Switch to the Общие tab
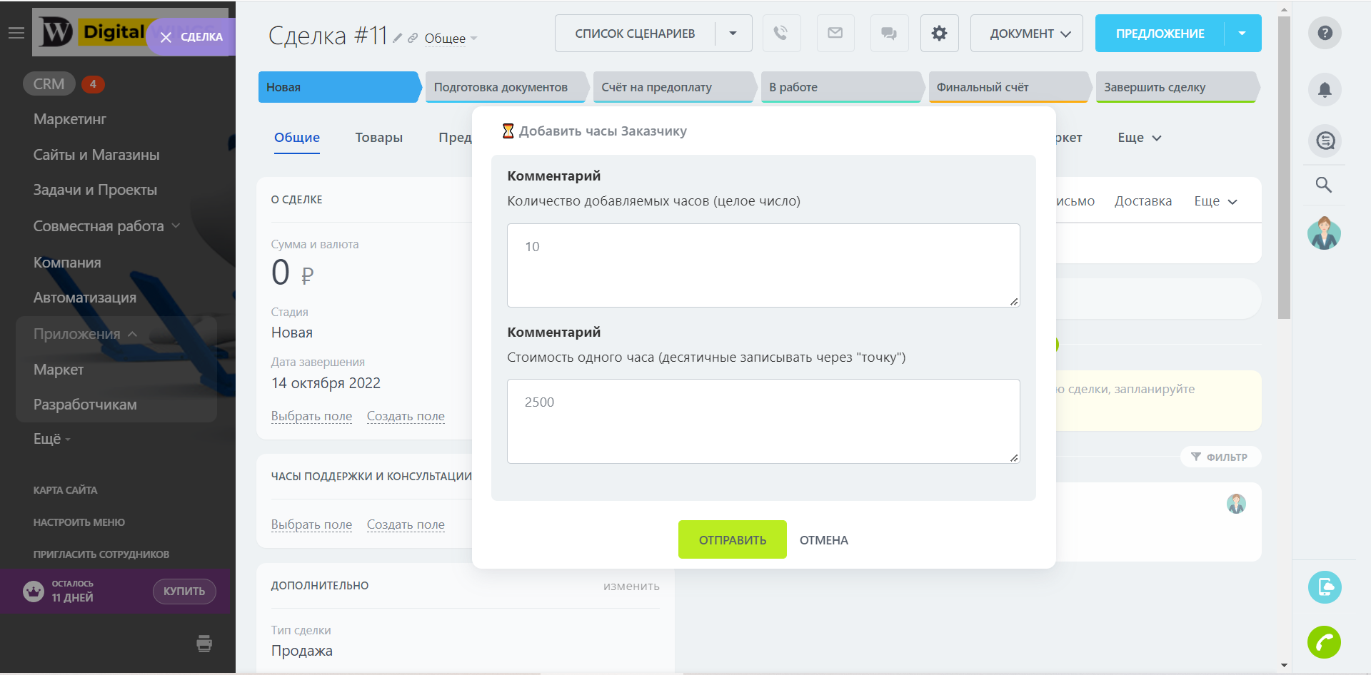The height and width of the screenshot is (675, 1371). (297, 138)
